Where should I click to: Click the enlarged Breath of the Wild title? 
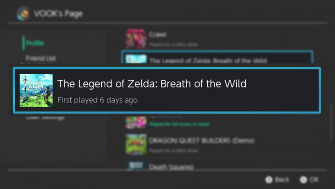pos(152,84)
